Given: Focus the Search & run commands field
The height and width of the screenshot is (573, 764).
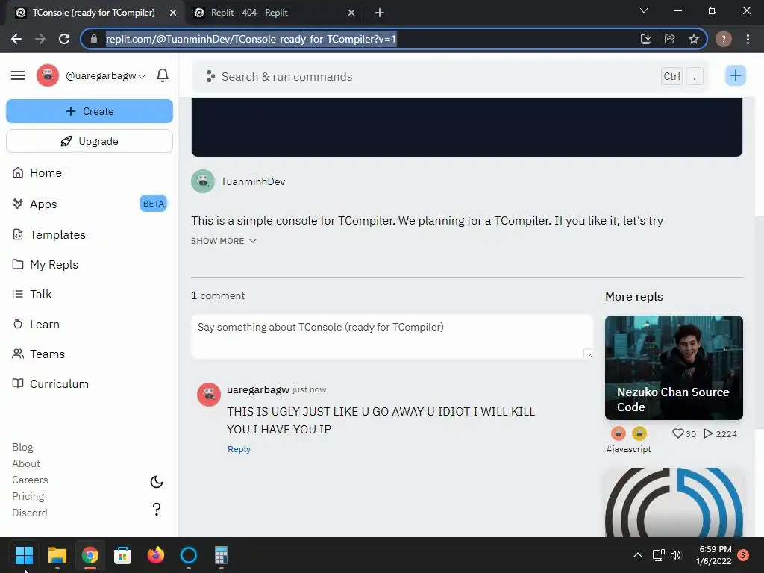Looking at the screenshot, I should click(450, 77).
